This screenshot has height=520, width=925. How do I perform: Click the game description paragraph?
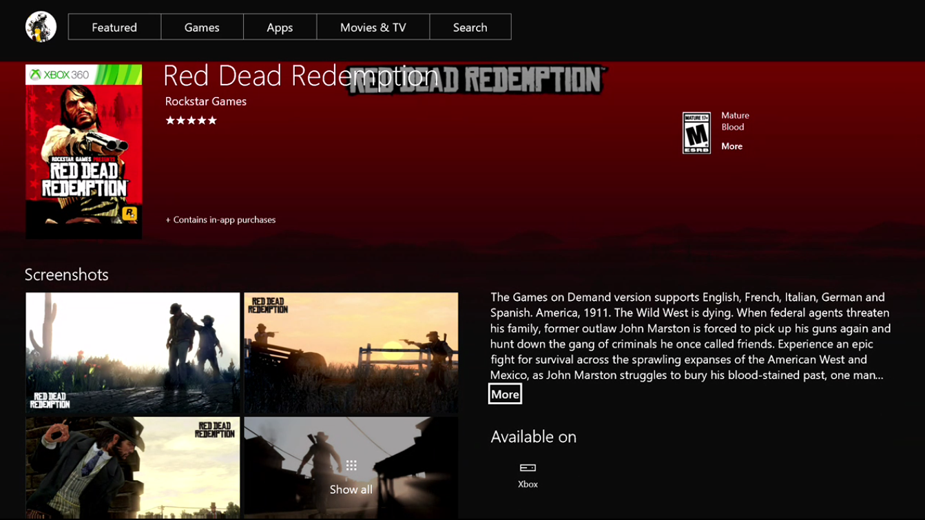pyautogui.click(x=689, y=336)
